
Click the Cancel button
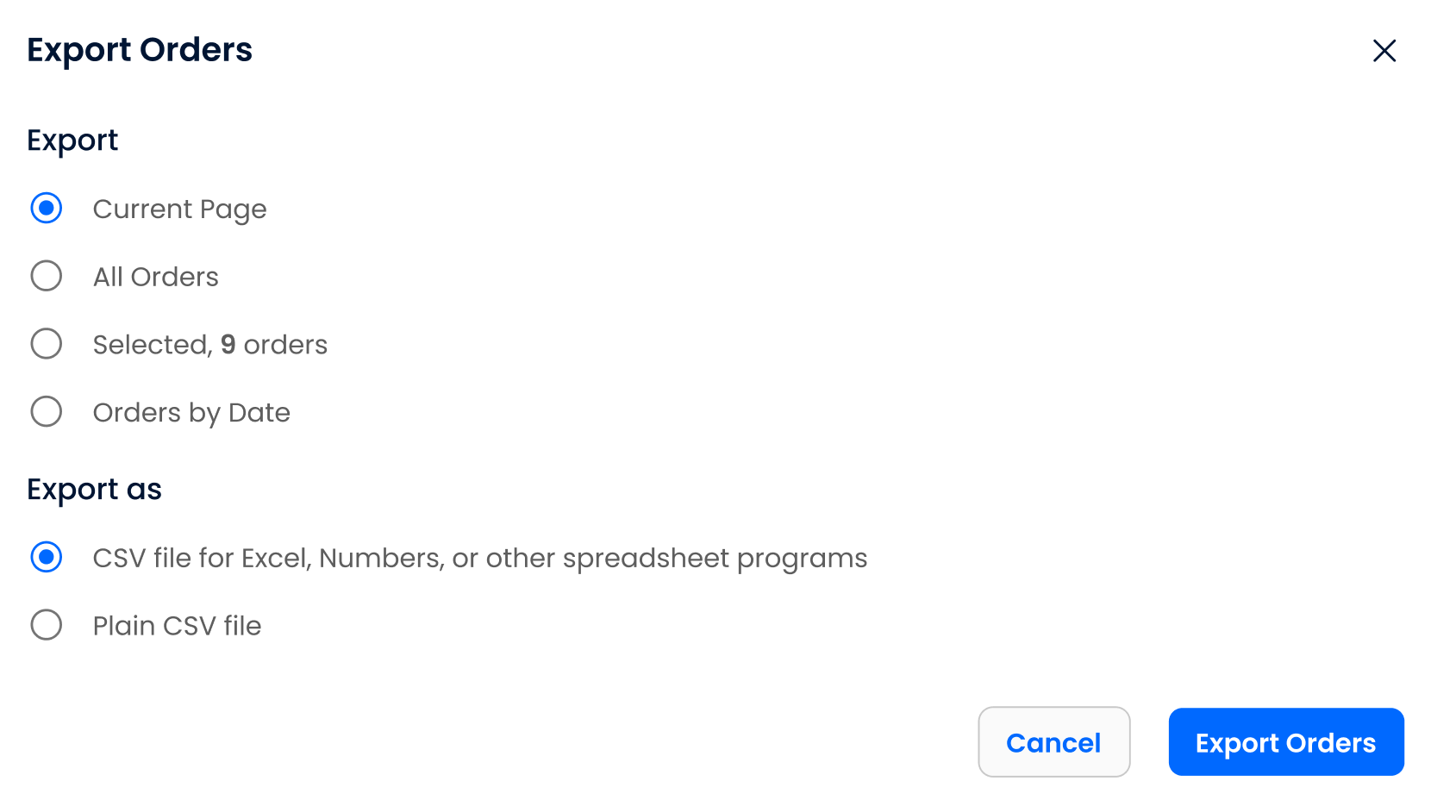tap(1053, 742)
